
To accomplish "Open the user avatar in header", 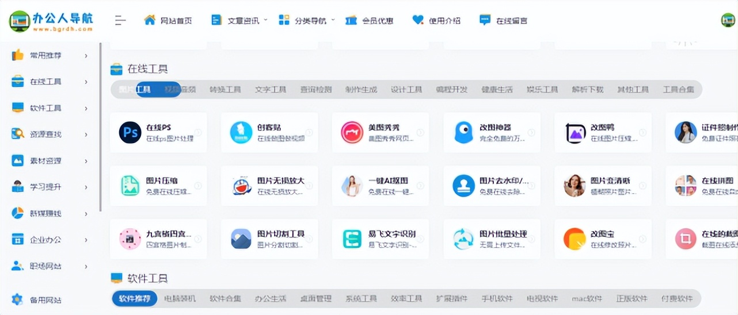I will [728, 20].
